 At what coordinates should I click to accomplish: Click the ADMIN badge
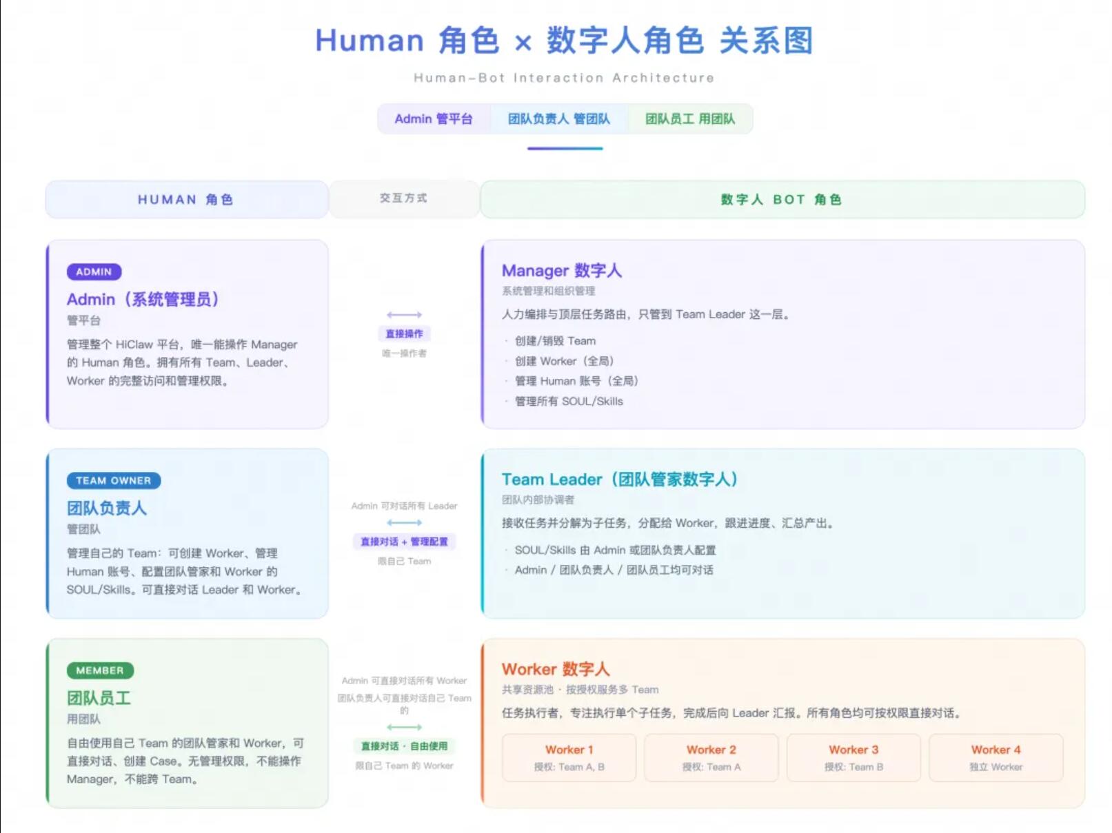click(94, 271)
